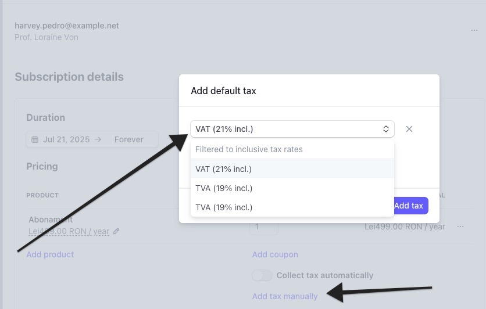
Task: Open three-dot menu on Abonament product row
Action: (460, 227)
